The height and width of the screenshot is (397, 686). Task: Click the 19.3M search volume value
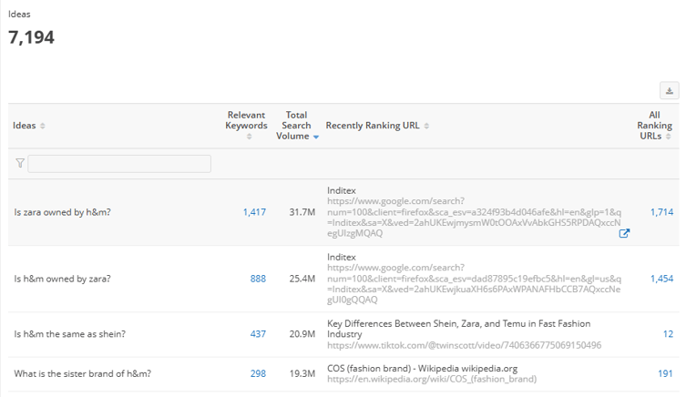(x=302, y=373)
